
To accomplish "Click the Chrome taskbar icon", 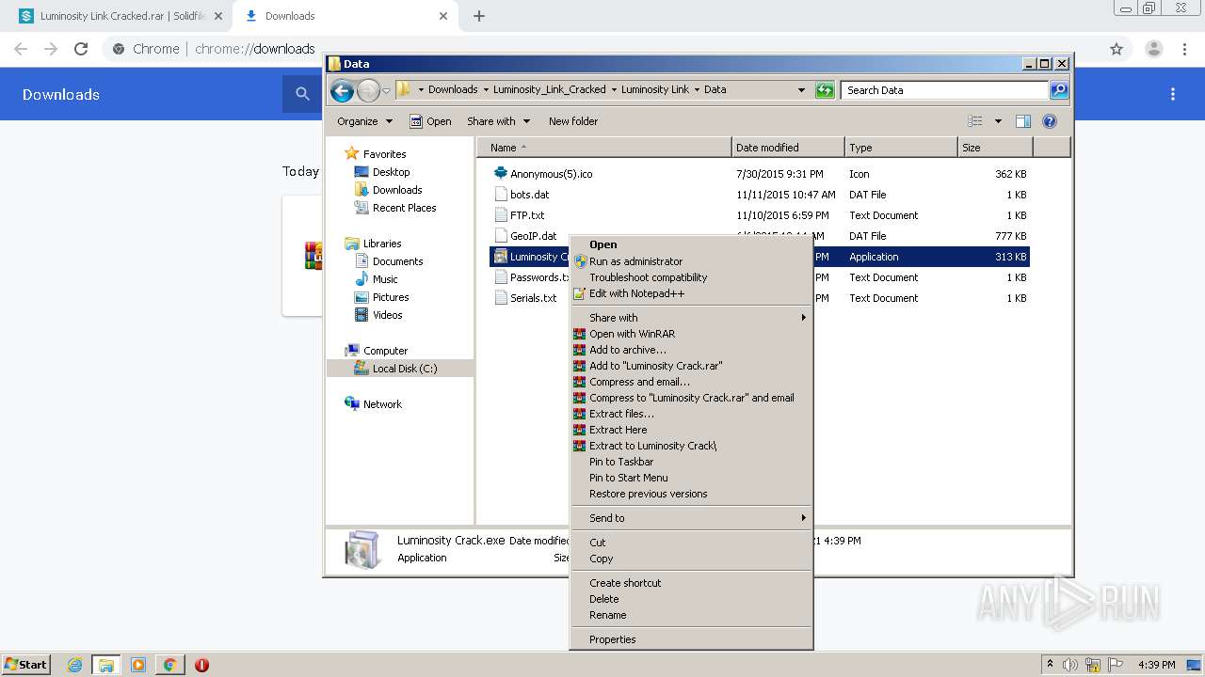I will pyautogui.click(x=170, y=665).
